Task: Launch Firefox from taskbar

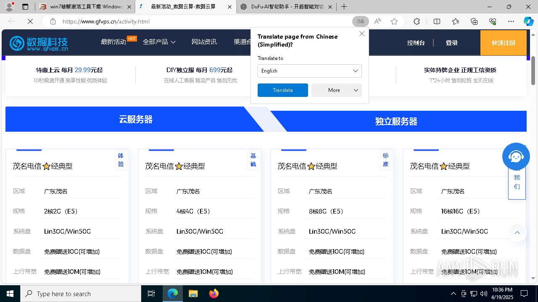Action: pos(214,294)
